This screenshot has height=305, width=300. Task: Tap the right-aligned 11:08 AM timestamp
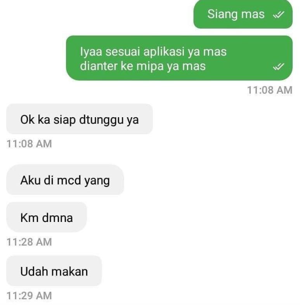(x=270, y=90)
